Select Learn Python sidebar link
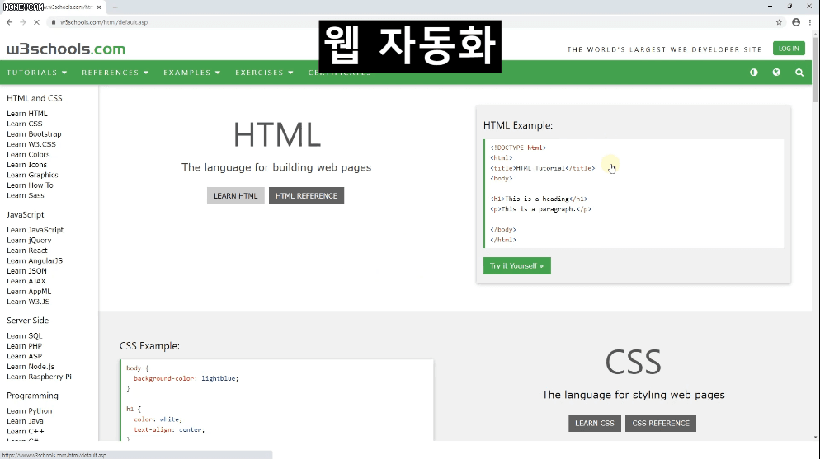This screenshot has width=820, height=459. [30, 411]
